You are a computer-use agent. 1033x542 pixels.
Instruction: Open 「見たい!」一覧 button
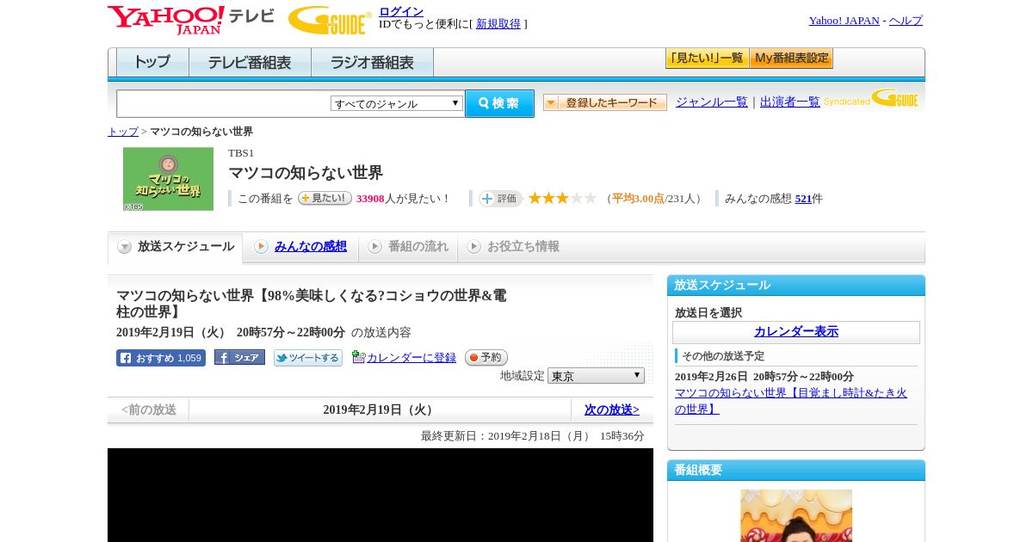pos(708,59)
